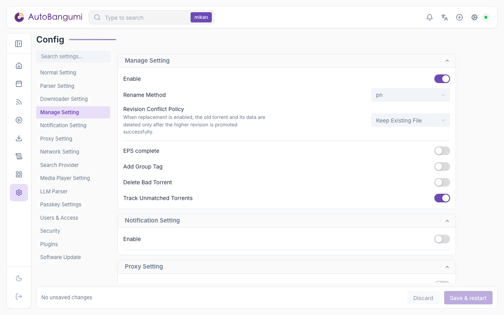Click the Search settings input field
The image size is (504, 315).
tap(73, 56)
